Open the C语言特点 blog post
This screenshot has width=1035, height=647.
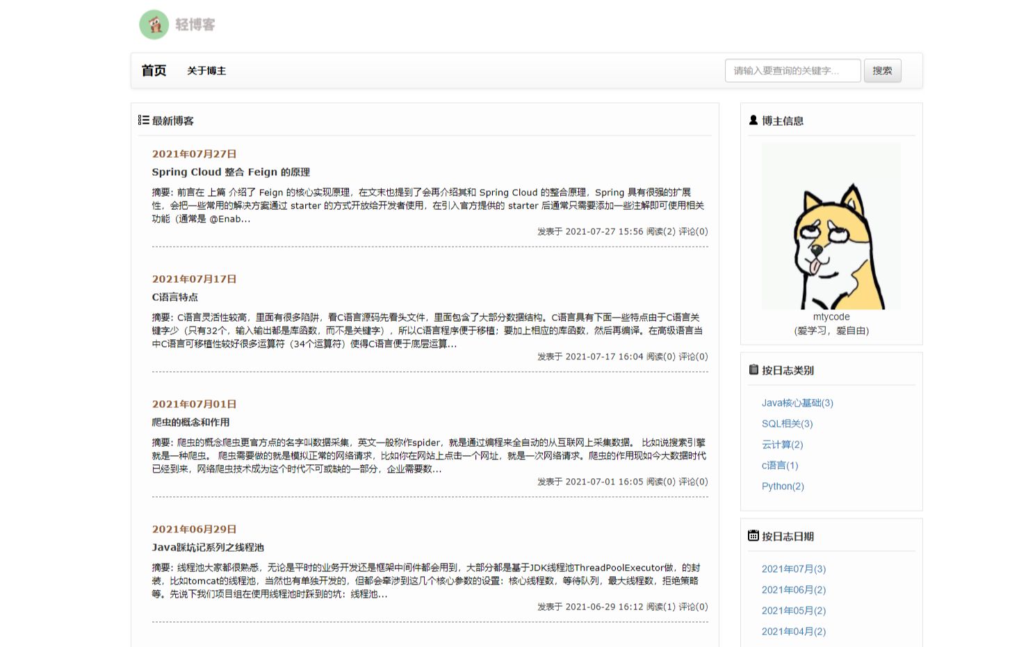pyautogui.click(x=175, y=297)
